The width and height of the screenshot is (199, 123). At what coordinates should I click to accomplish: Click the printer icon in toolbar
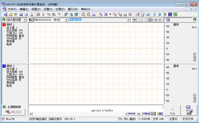(x=26, y=14)
